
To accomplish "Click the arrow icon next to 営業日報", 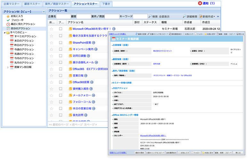I will pos(86,76).
